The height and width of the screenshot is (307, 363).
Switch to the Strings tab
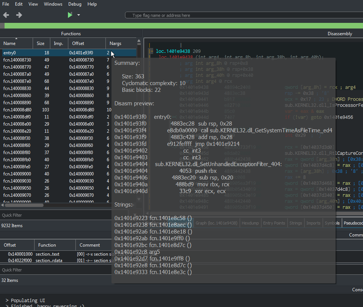[x=296, y=223]
